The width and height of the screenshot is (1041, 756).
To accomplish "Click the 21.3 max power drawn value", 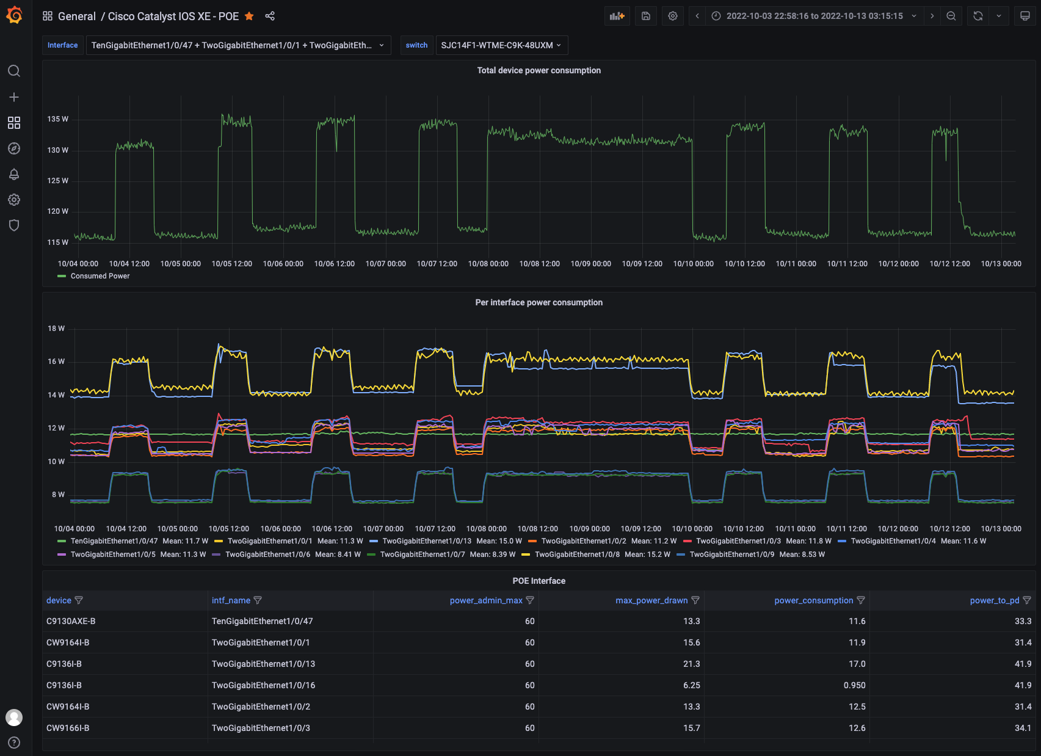I will click(x=691, y=664).
